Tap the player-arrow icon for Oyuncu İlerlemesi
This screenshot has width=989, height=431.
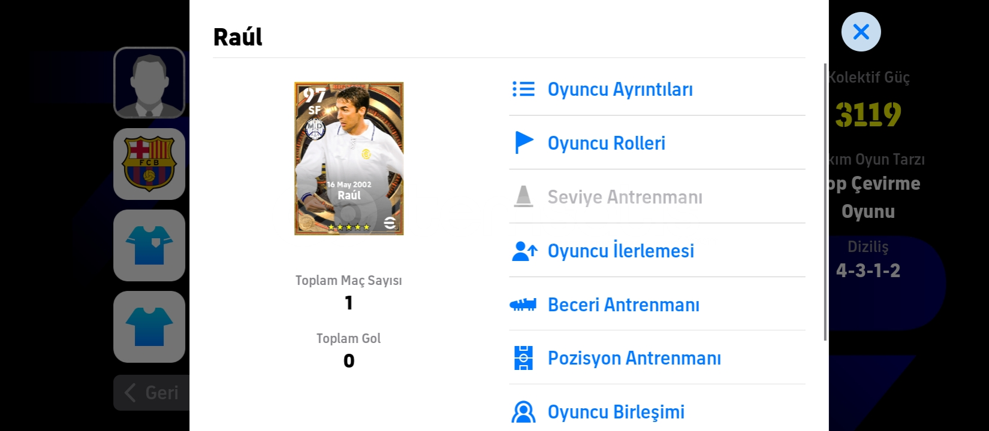point(524,251)
